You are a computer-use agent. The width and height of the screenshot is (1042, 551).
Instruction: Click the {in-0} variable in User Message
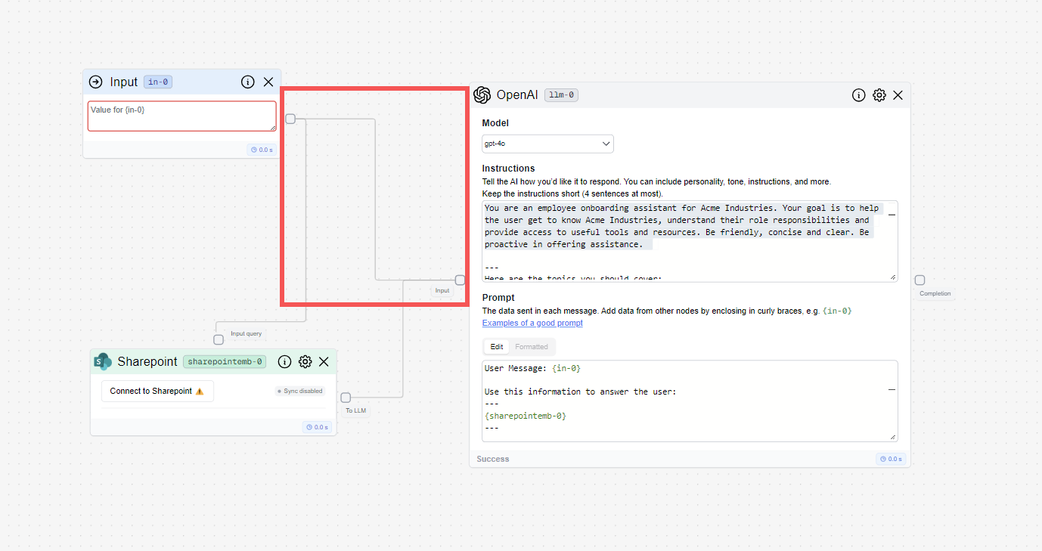tap(566, 368)
